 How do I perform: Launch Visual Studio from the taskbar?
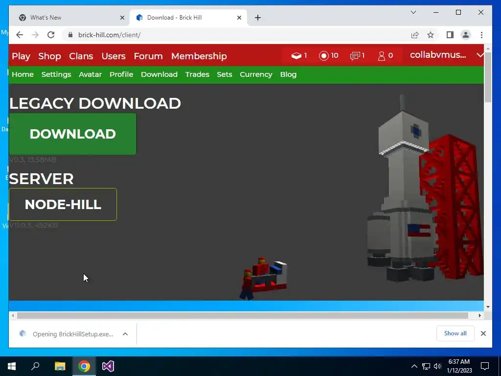[x=108, y=366]
